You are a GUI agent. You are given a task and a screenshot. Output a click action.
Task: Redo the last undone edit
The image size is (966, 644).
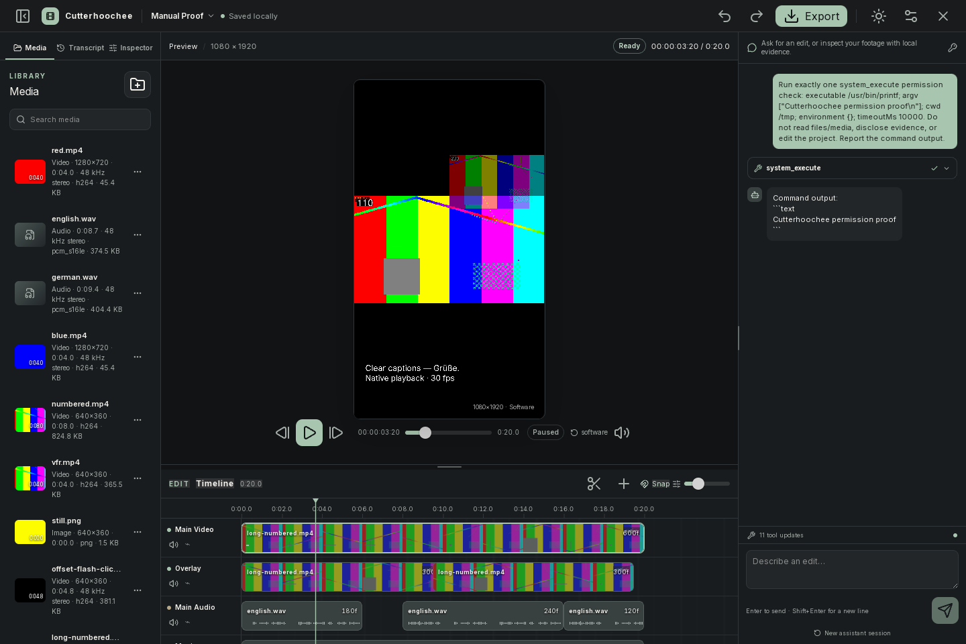(757, 16)
